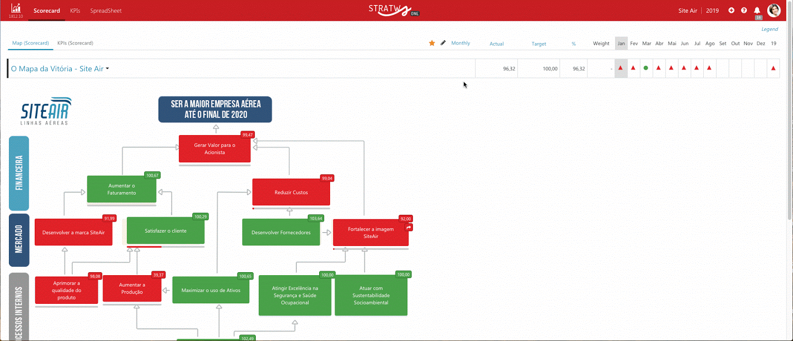Open the notifications bell icon

[757, 10]
